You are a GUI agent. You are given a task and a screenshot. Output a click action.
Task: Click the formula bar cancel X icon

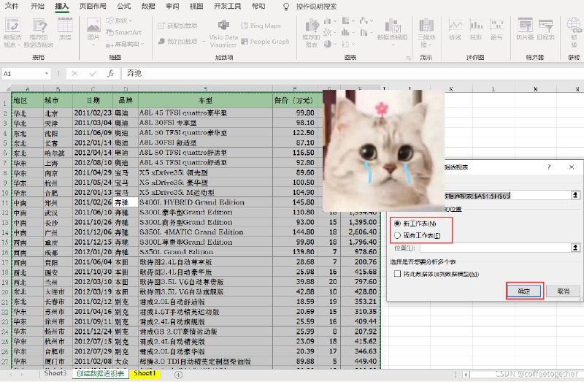pyautogui.click(x=74, y=74)
